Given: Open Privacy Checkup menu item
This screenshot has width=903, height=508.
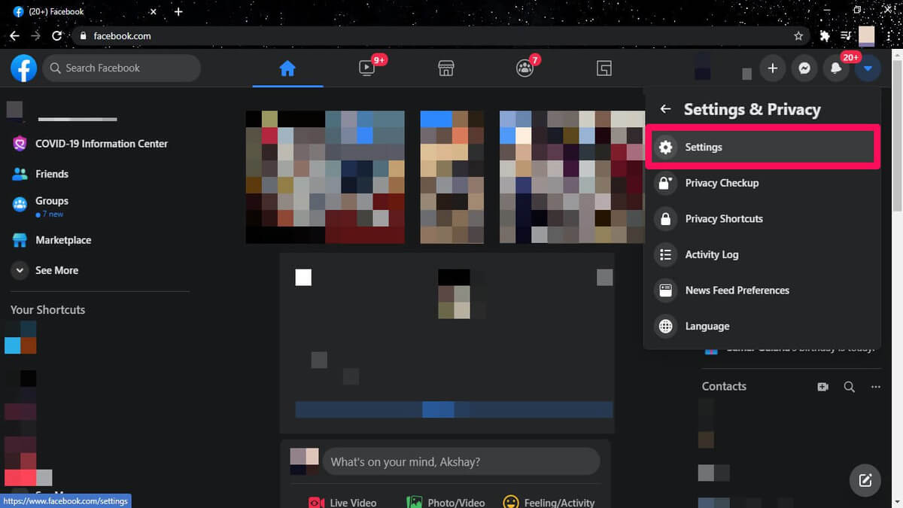Looking at the screenshot, I should (721, 183).
